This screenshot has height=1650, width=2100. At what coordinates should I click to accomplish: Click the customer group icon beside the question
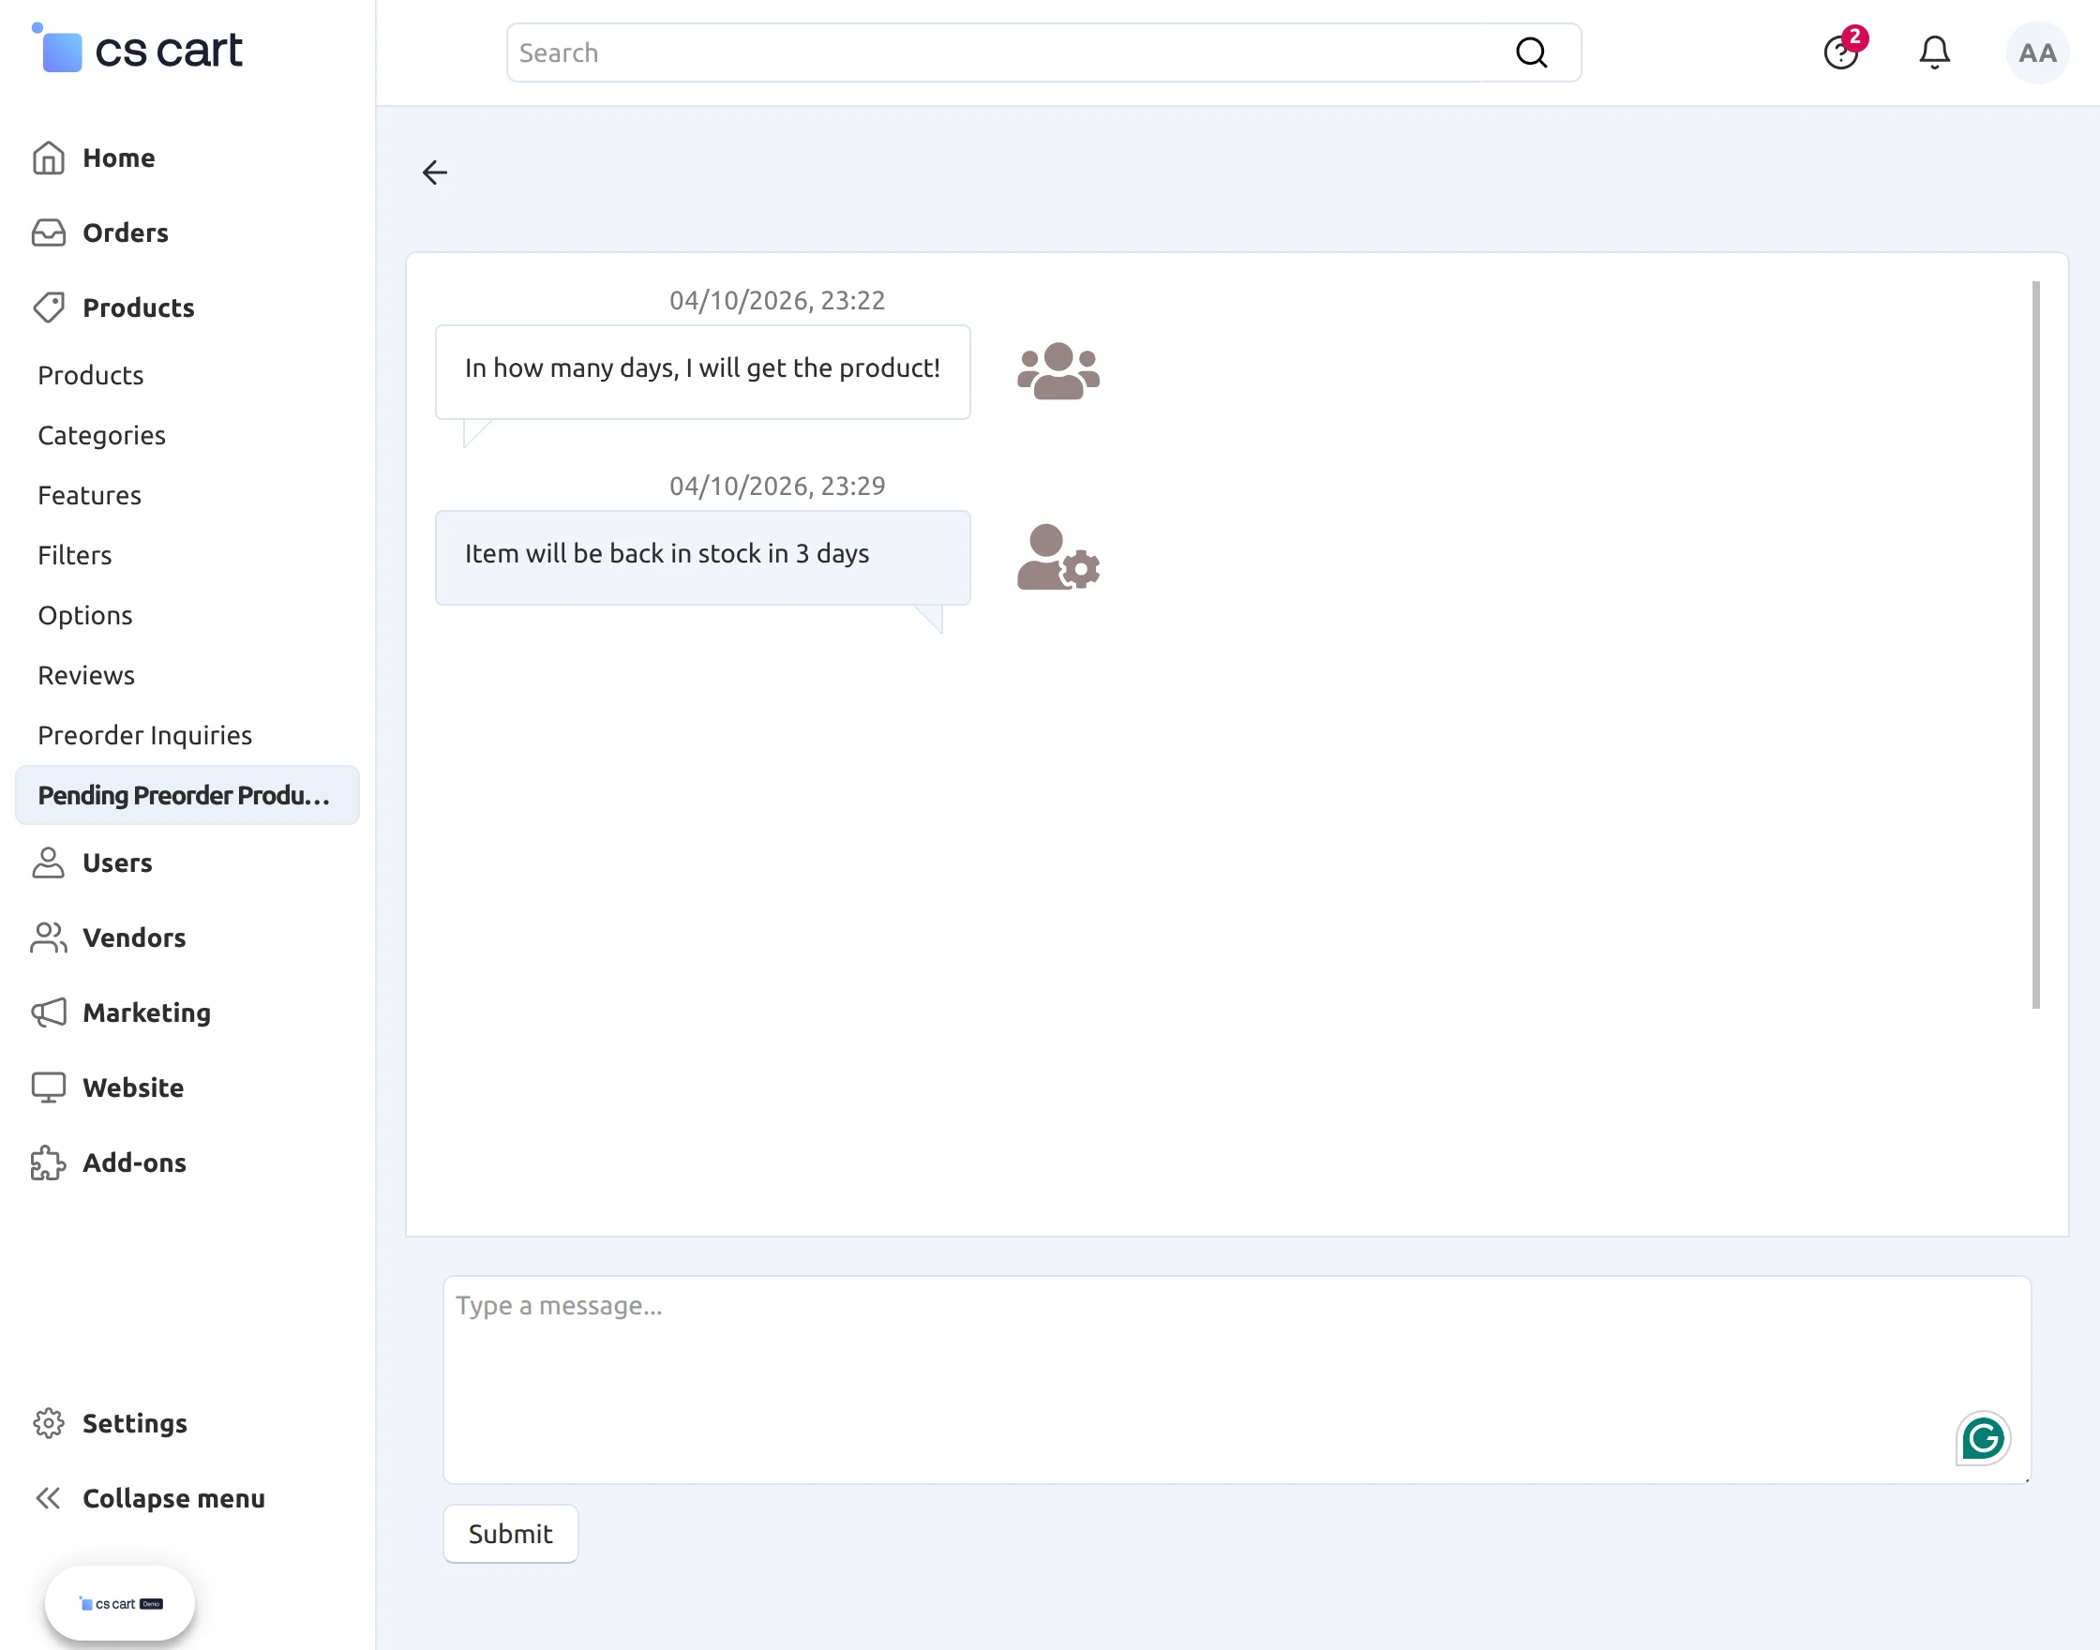pyautogui.click(x=1057, y=372)
